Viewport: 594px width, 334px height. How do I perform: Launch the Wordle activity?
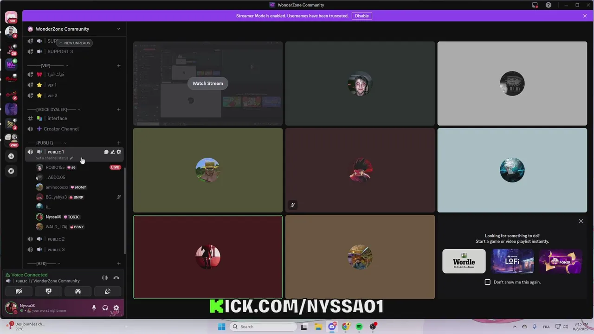[464, 261]
